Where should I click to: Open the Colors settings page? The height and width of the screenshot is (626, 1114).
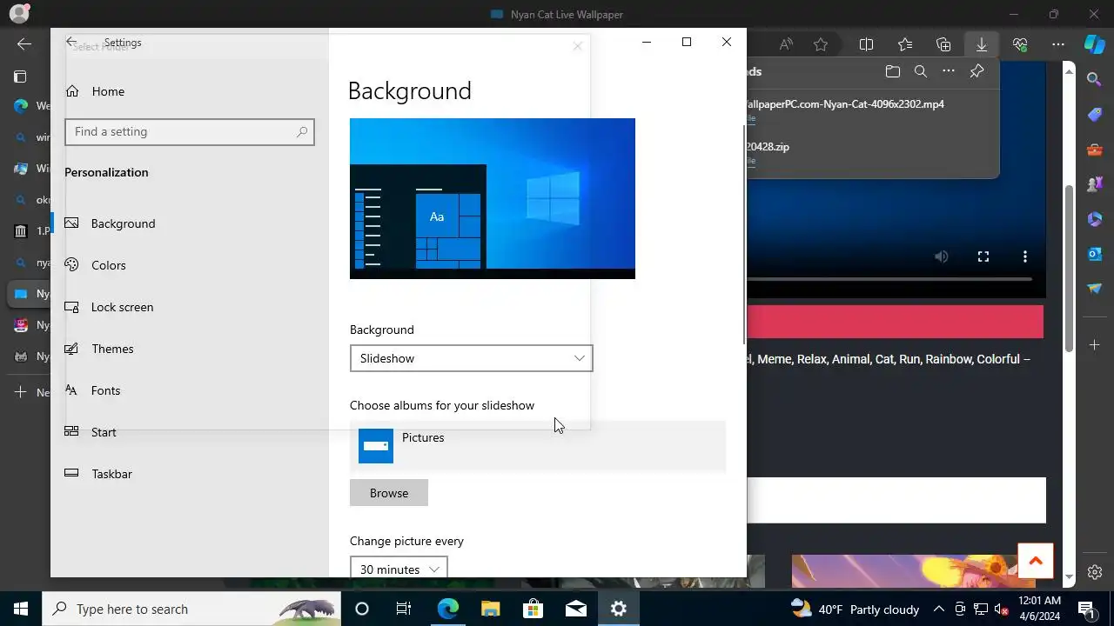190,265
